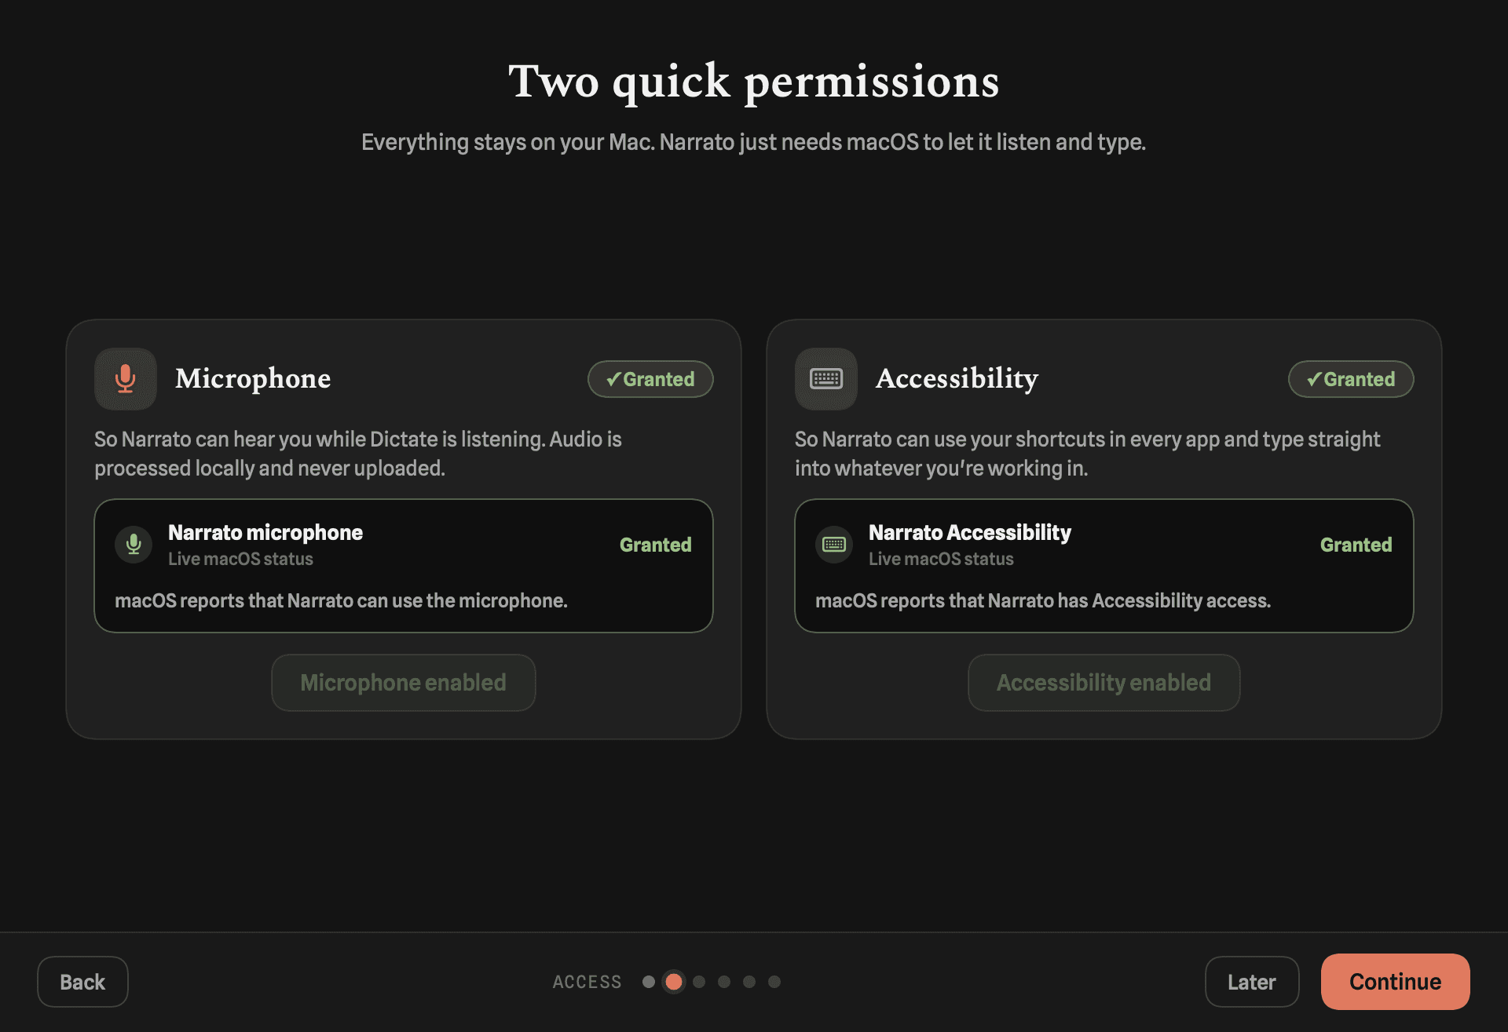Select the first onboarding progress dot
This screenshot has width=1508, height=1032.
(649, 982)
